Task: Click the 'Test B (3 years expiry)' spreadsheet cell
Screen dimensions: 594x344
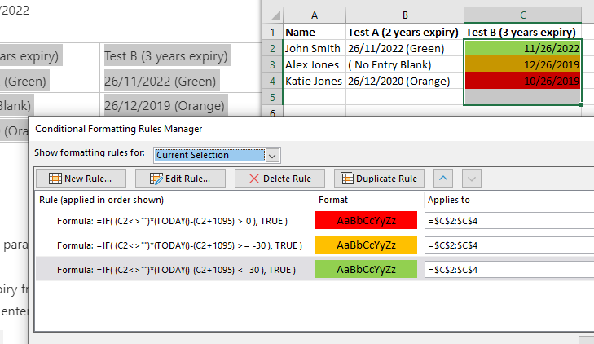Action: coord(523,33)
